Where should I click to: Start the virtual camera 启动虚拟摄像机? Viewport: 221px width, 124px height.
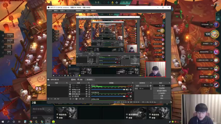click(162, 91)
